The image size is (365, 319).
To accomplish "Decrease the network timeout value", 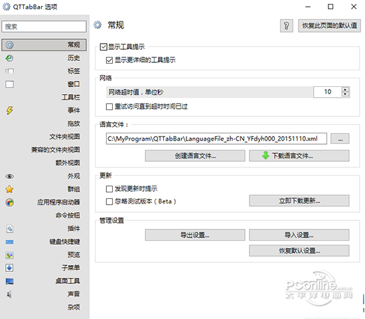I will [345, 94].
